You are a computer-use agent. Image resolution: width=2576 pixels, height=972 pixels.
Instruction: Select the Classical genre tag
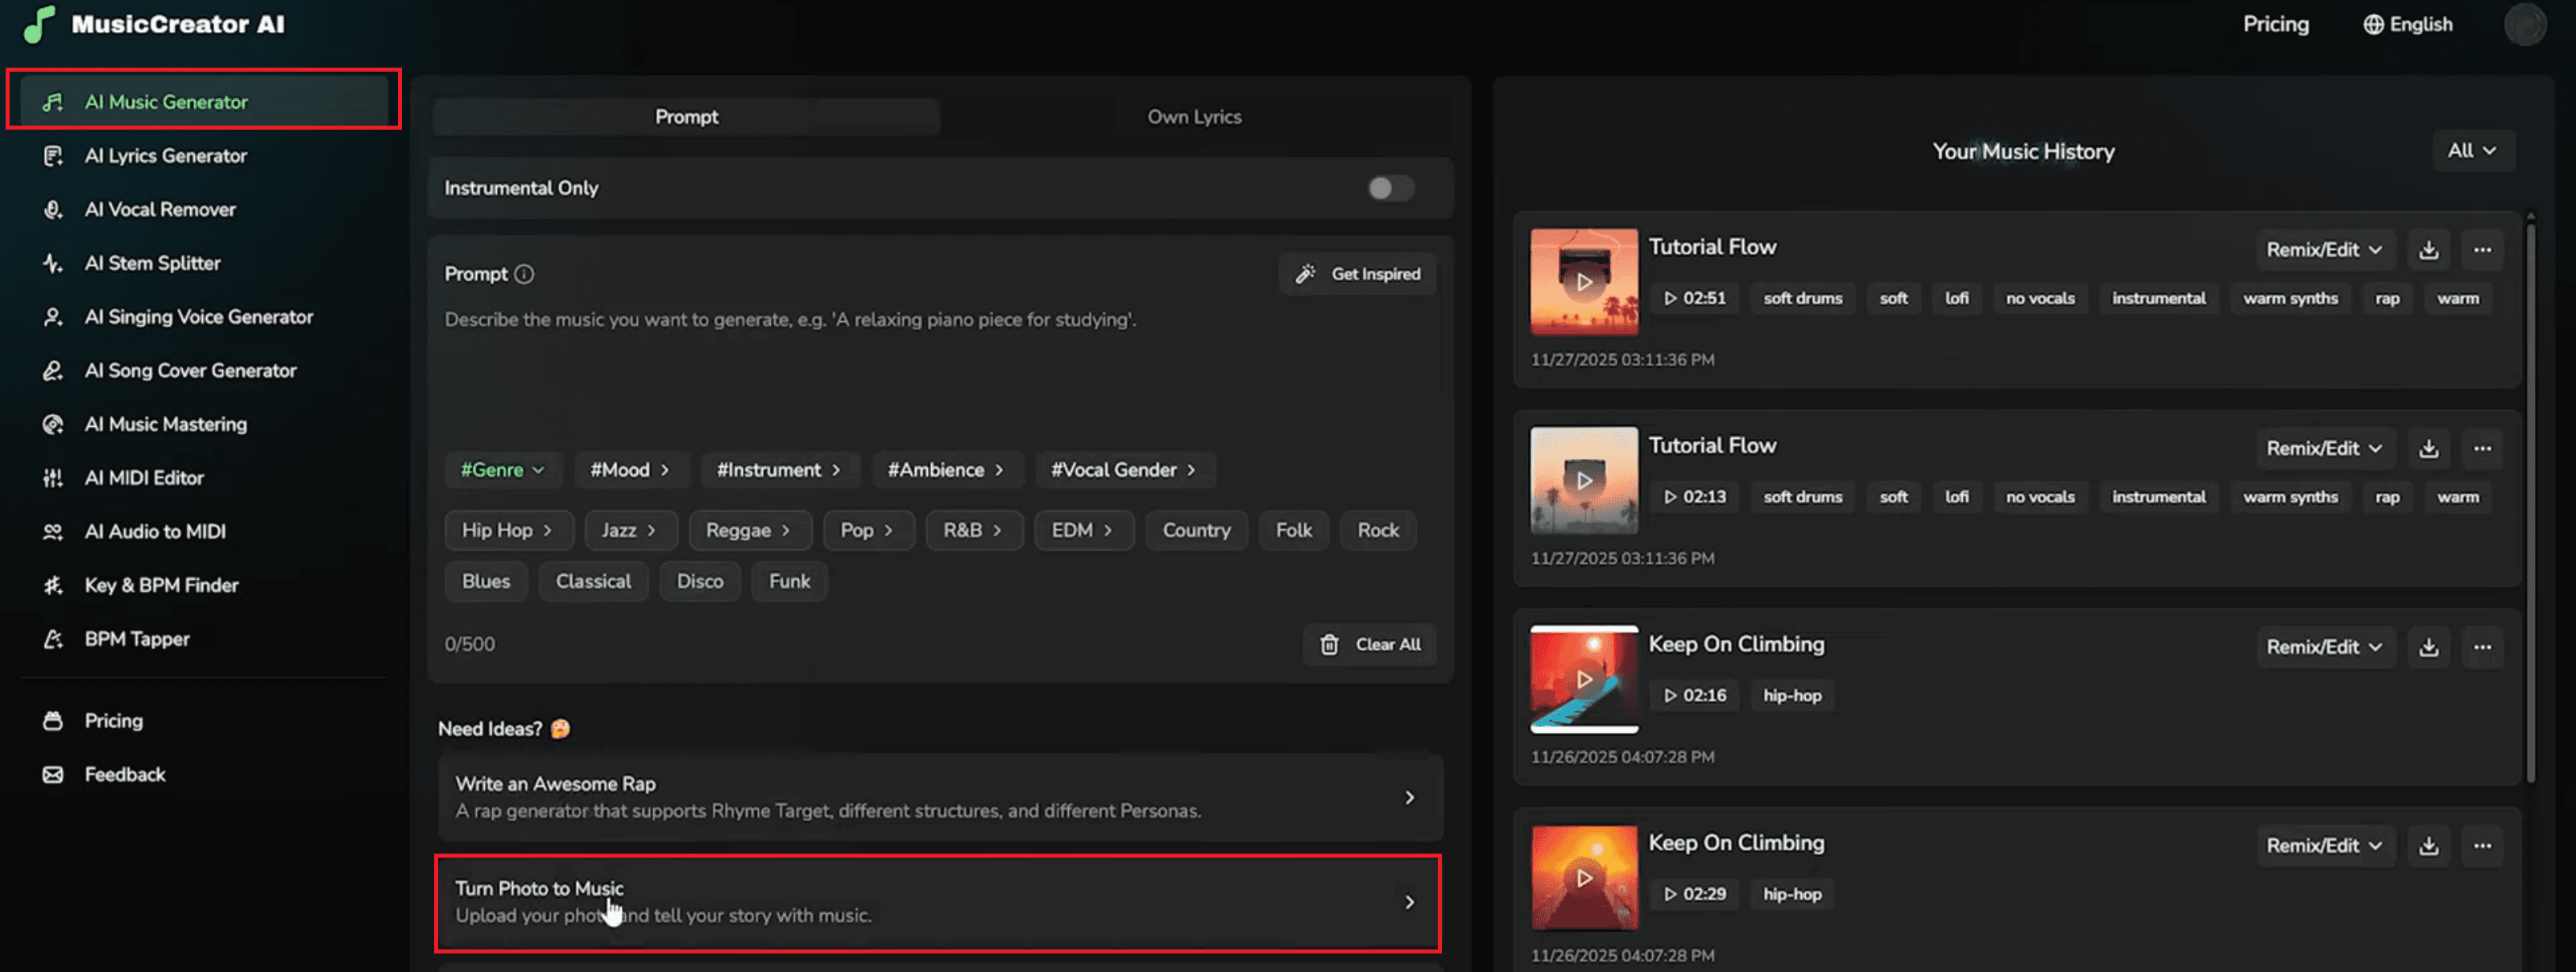point(593,581)
